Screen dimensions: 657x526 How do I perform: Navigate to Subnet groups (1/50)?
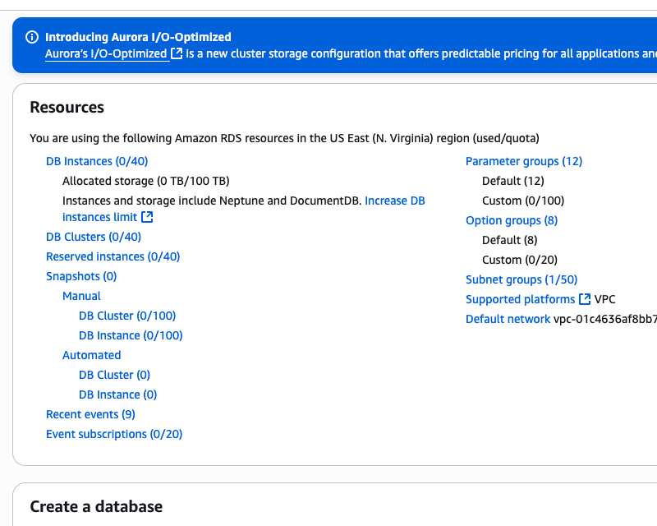(521, 279)
